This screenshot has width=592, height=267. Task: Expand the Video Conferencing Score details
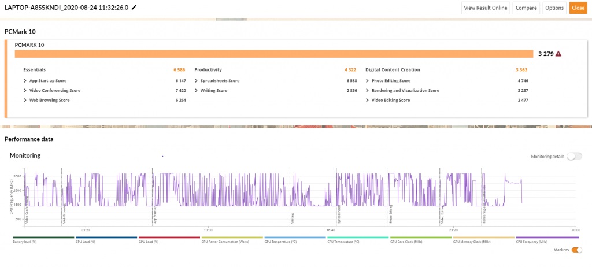pos(25,91)
